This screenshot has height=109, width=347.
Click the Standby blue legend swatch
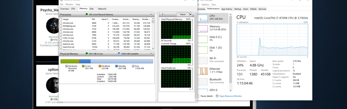point(117,66)
